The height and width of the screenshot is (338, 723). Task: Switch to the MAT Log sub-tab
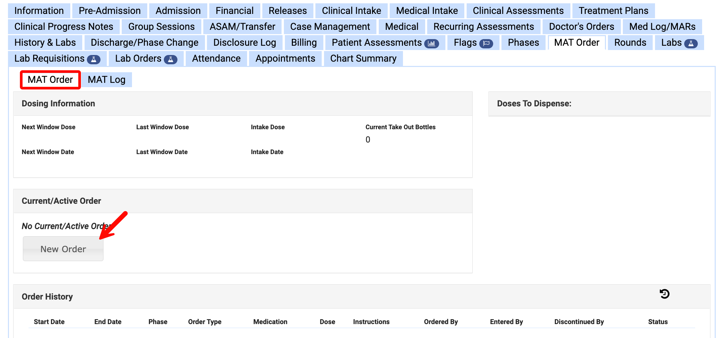(x=106, y=80)
